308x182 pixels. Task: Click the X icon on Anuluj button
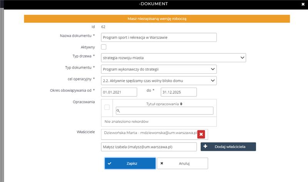pyautogui.click(x=162, y=163)
